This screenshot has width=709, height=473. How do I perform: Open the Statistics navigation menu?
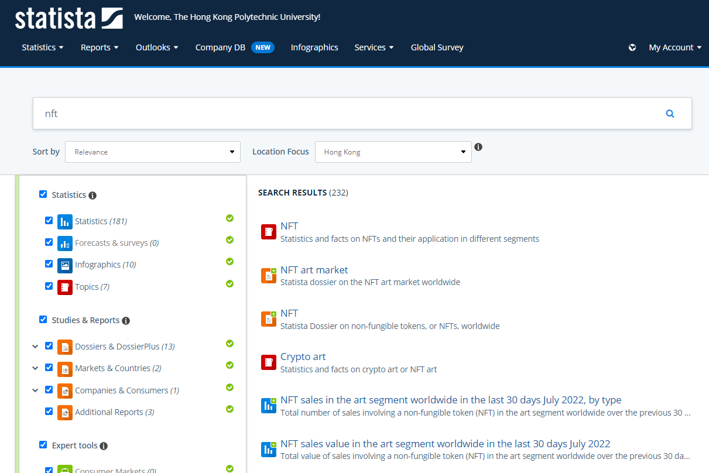tap(43, 47)
